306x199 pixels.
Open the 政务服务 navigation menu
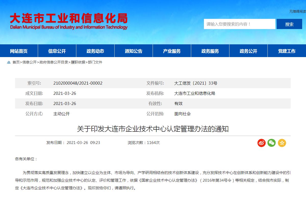pos(210,51)
